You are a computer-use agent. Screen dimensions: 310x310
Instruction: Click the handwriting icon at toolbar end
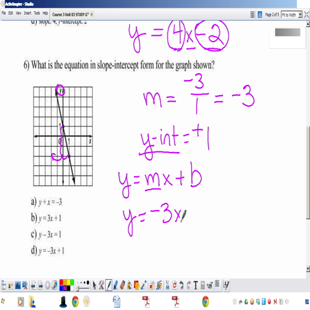tap(226, 285)
